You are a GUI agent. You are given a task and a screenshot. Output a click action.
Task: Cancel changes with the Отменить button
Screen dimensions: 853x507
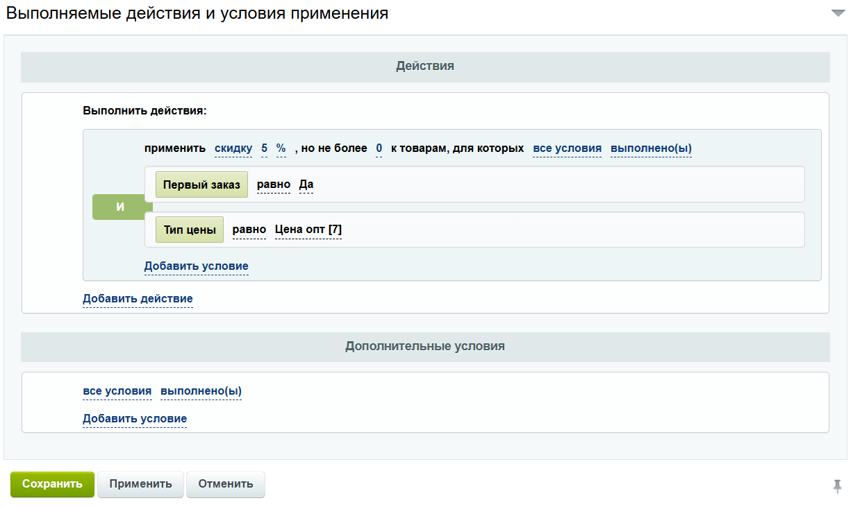click(x=226, y=484)
